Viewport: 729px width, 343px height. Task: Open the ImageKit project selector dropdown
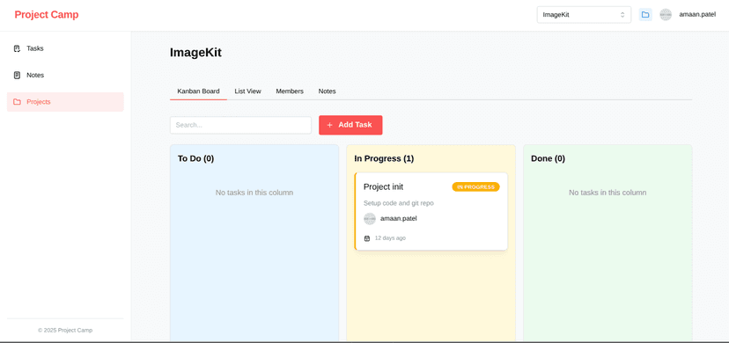[x=584, y=15]
